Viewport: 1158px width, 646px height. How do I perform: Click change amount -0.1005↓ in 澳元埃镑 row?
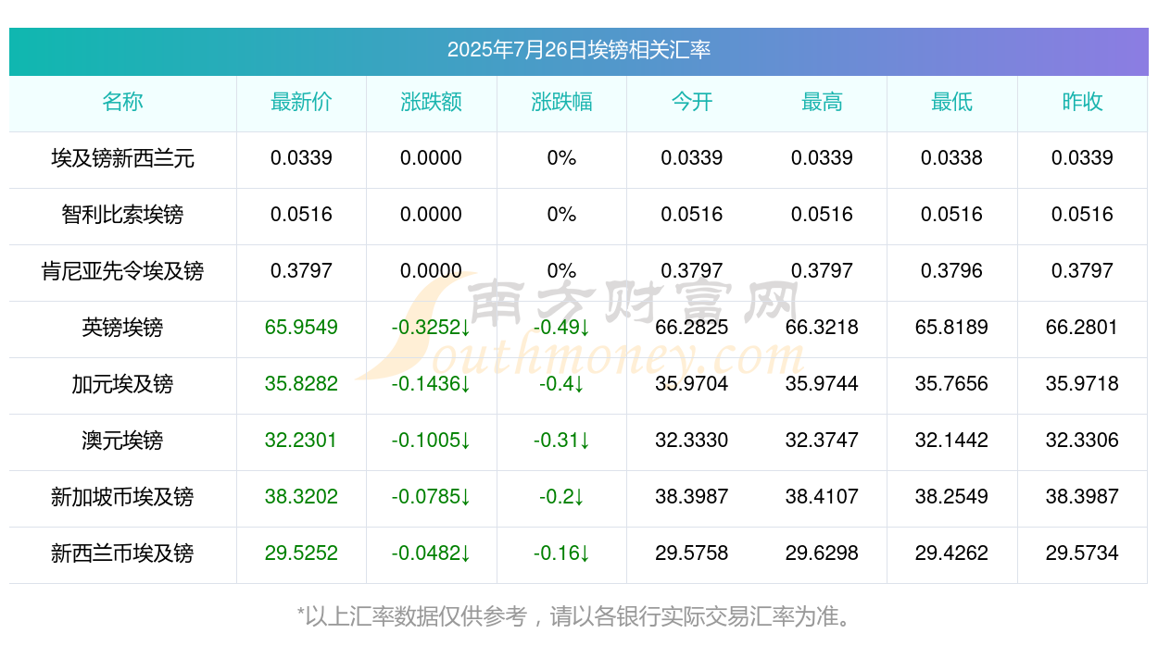tap(431, 441)
